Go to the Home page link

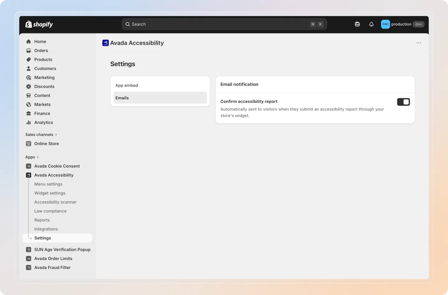pyautogui.click(x=40, y=41)
